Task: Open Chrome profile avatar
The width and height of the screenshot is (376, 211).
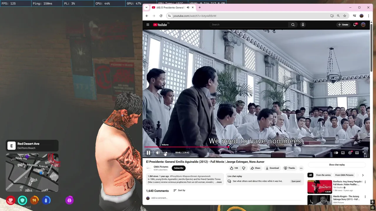Action: click(362, 16)
